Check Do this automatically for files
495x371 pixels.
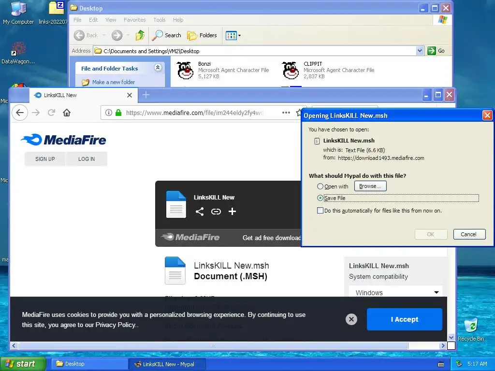320,211
